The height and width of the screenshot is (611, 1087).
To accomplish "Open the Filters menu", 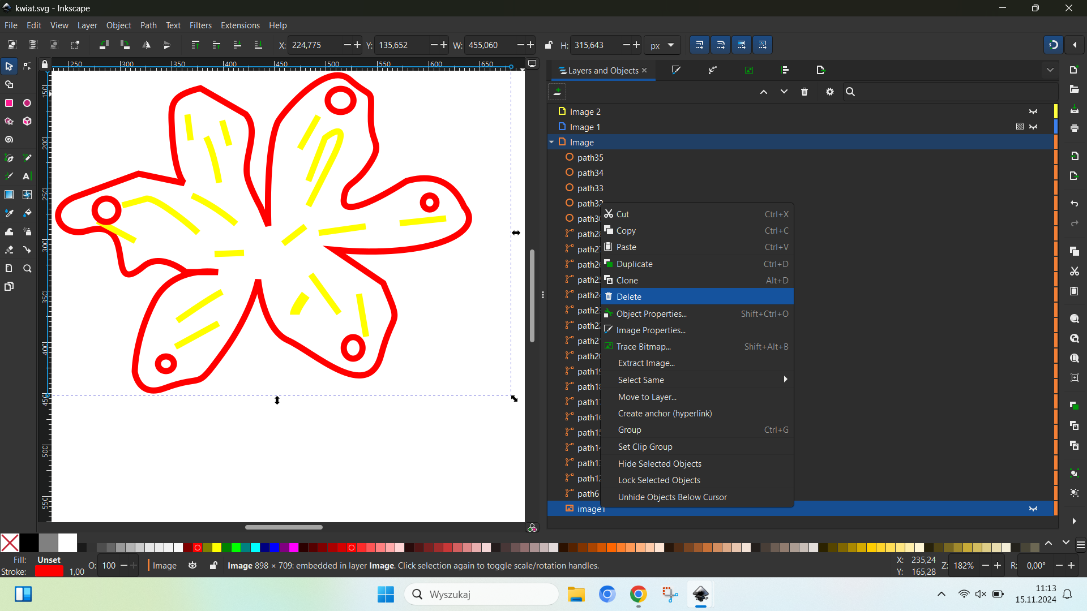I will point(200,25).
